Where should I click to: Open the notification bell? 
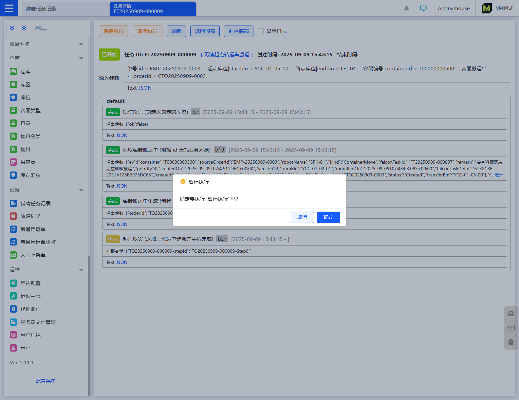(x=406, y=9)
